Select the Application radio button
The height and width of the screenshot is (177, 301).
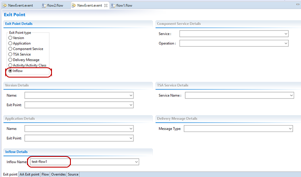[10, 43]
